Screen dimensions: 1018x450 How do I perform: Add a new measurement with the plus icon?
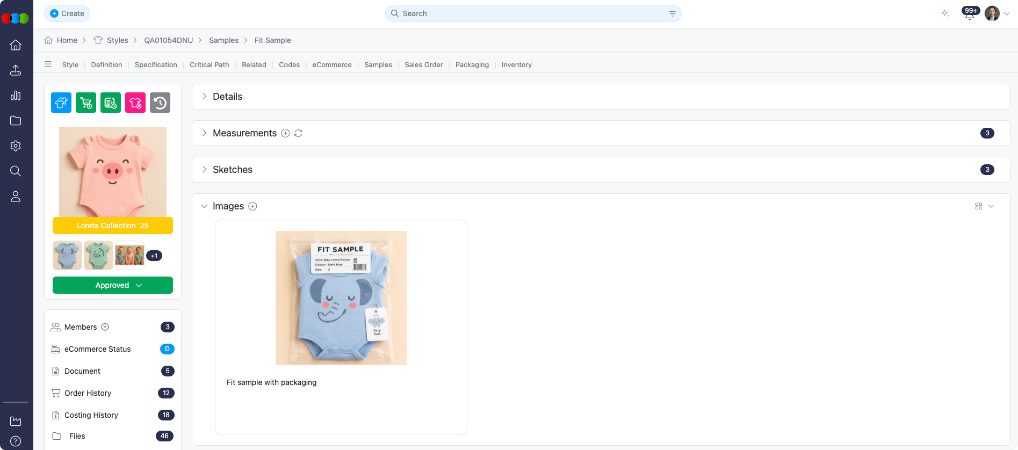click(x=285, y=133)
